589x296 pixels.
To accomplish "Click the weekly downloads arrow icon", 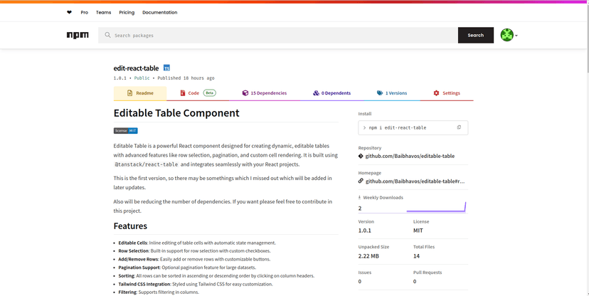I will 359,198.
